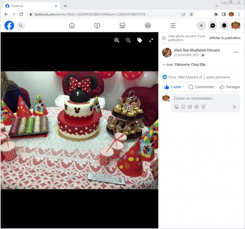Reload the page
245x229 pixels.
[x=21, y=14]
